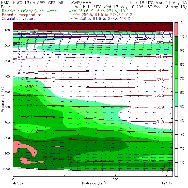Select the 60–70% light green colorbar segment

point(176,85)
